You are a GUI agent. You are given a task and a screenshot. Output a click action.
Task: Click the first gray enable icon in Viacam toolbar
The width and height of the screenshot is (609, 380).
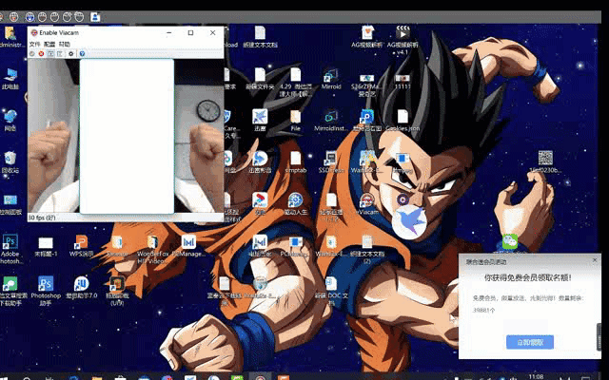pyautogui.click(x=32, y=53)
